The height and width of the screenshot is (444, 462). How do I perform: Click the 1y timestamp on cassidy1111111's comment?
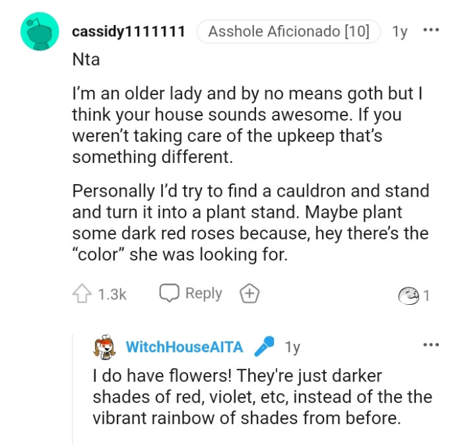[399, 31]
